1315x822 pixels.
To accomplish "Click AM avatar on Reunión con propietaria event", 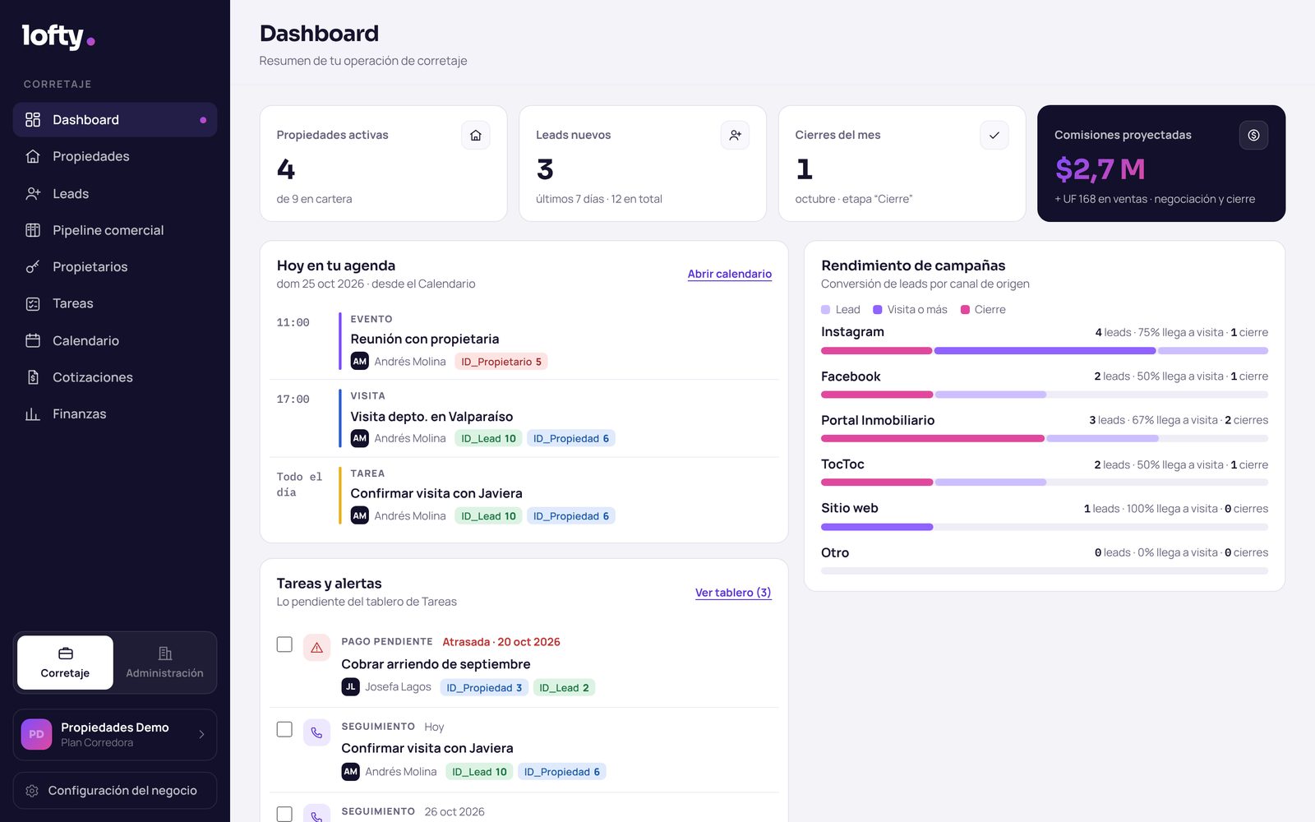I will click(x=359, y=362).
